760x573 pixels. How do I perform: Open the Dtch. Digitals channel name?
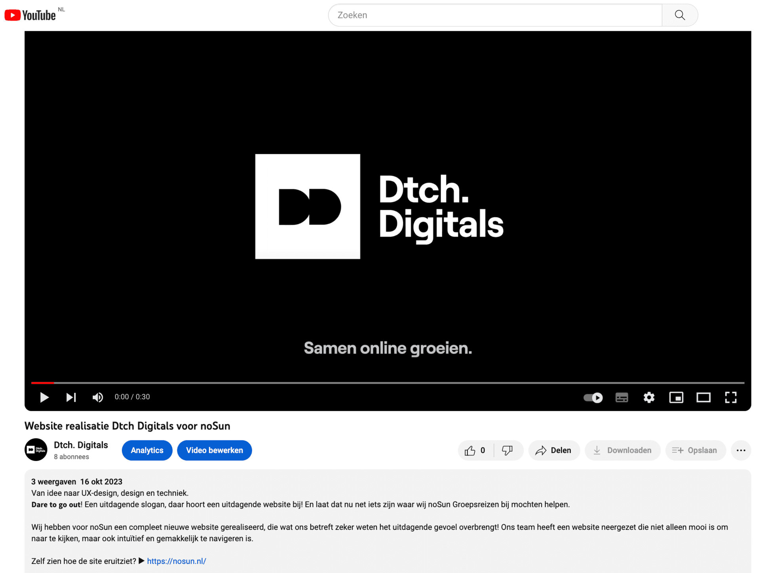81,445
